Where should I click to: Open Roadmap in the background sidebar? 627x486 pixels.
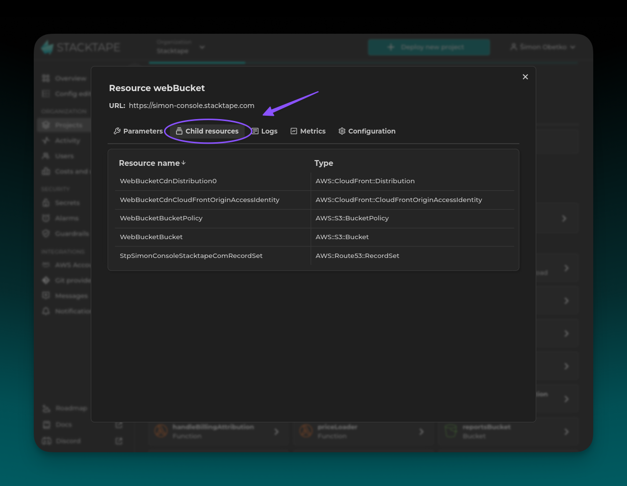(65, 408)
